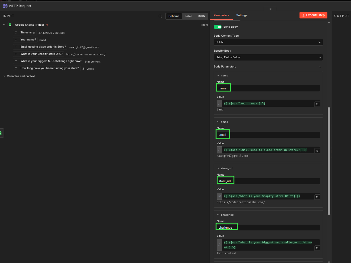Switch input view to JSON
Image resolution: width=351 pixels, height=263 pixels.
[201, 16]
